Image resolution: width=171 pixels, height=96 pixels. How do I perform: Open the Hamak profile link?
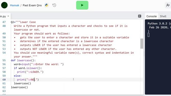tap(15, 5)
